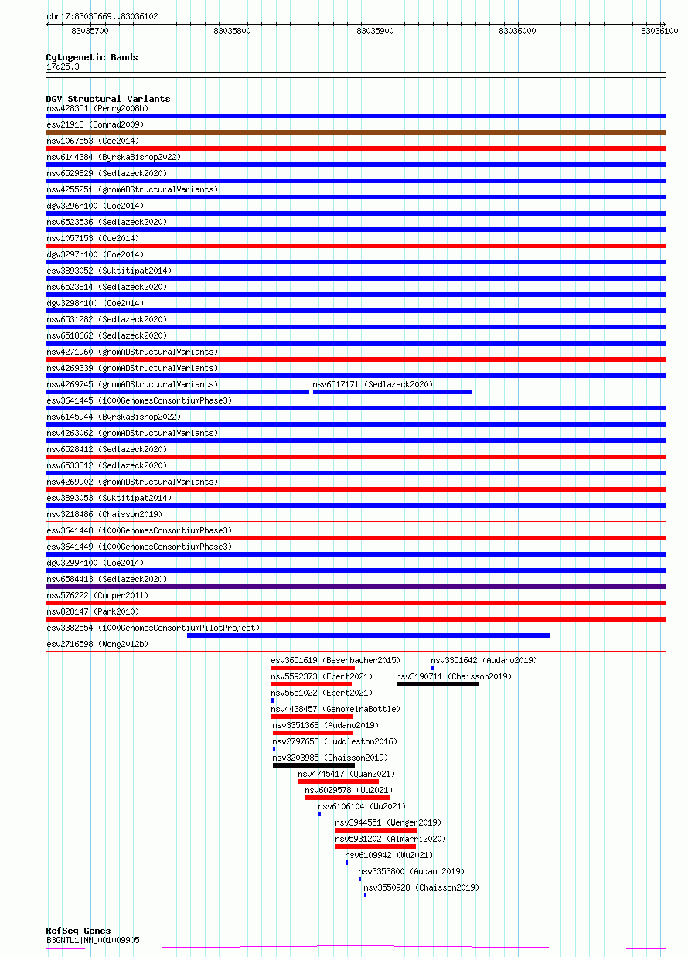Screen dimensions: 688x957
Task: Select esv2716598 (Wong2012b) label
Action: [97, 644]
